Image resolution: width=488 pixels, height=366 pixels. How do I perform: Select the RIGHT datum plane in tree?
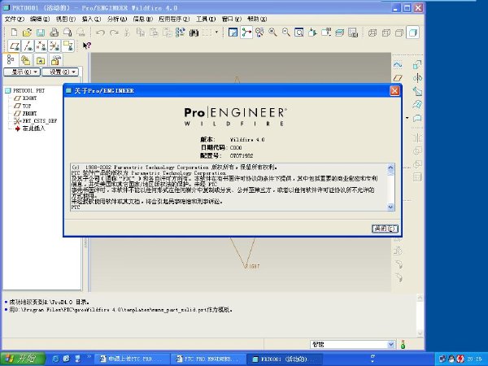pos(26,98)
